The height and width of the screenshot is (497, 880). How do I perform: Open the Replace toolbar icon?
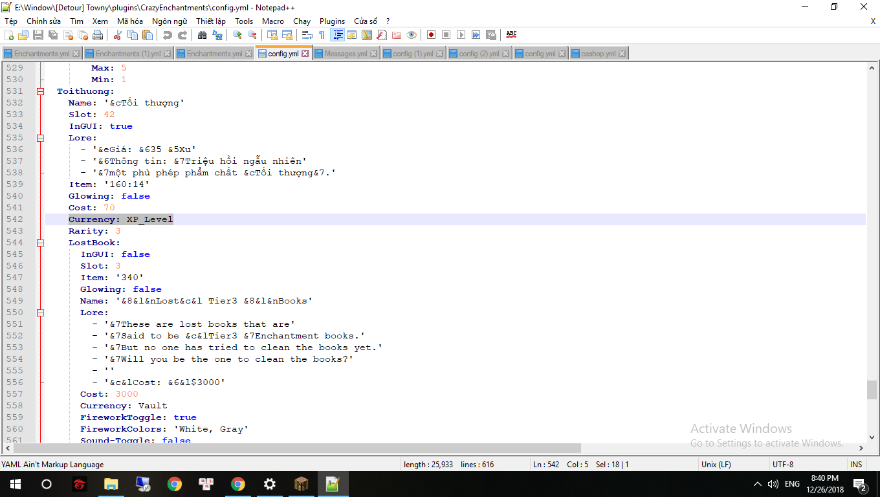(217, 35)
